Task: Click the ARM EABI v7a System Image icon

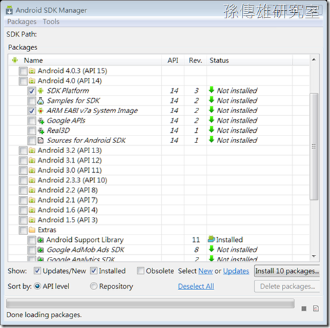Action: coord(41,111)
